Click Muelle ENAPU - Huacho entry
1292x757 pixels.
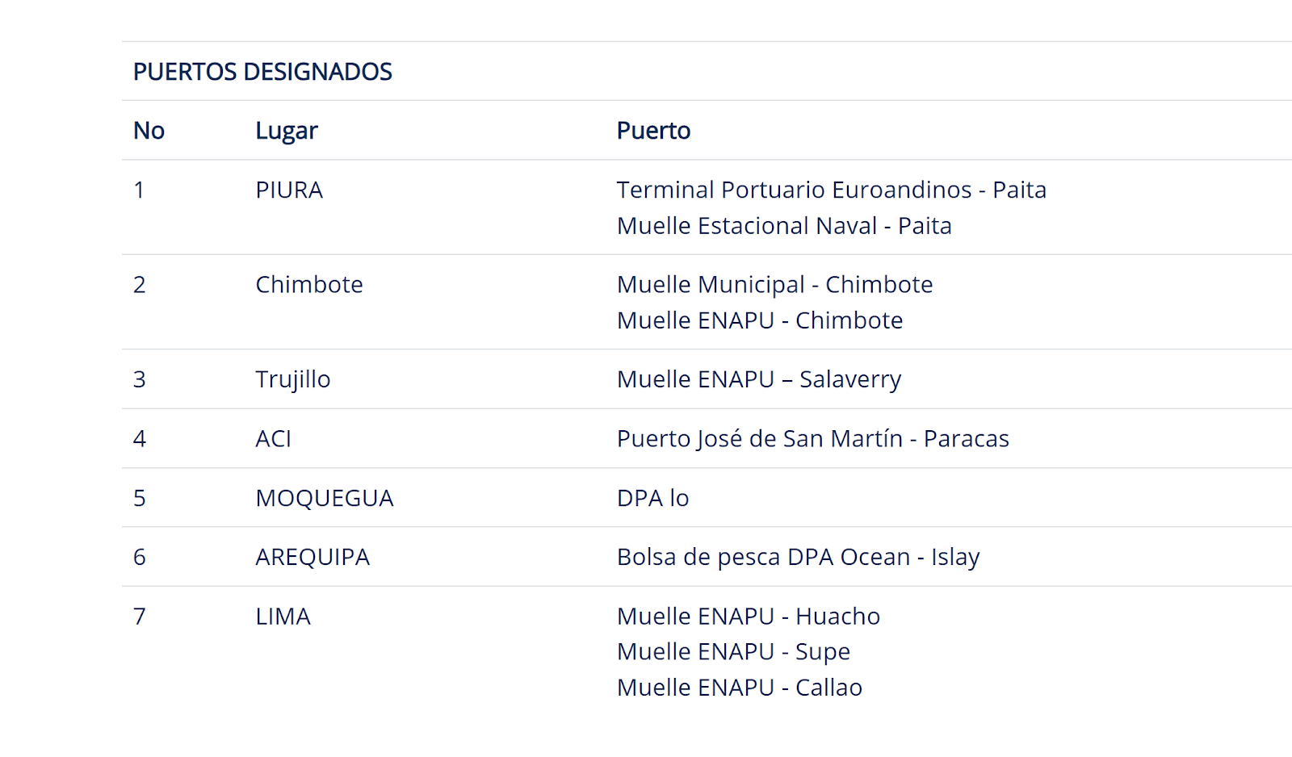tap(749, 617)
